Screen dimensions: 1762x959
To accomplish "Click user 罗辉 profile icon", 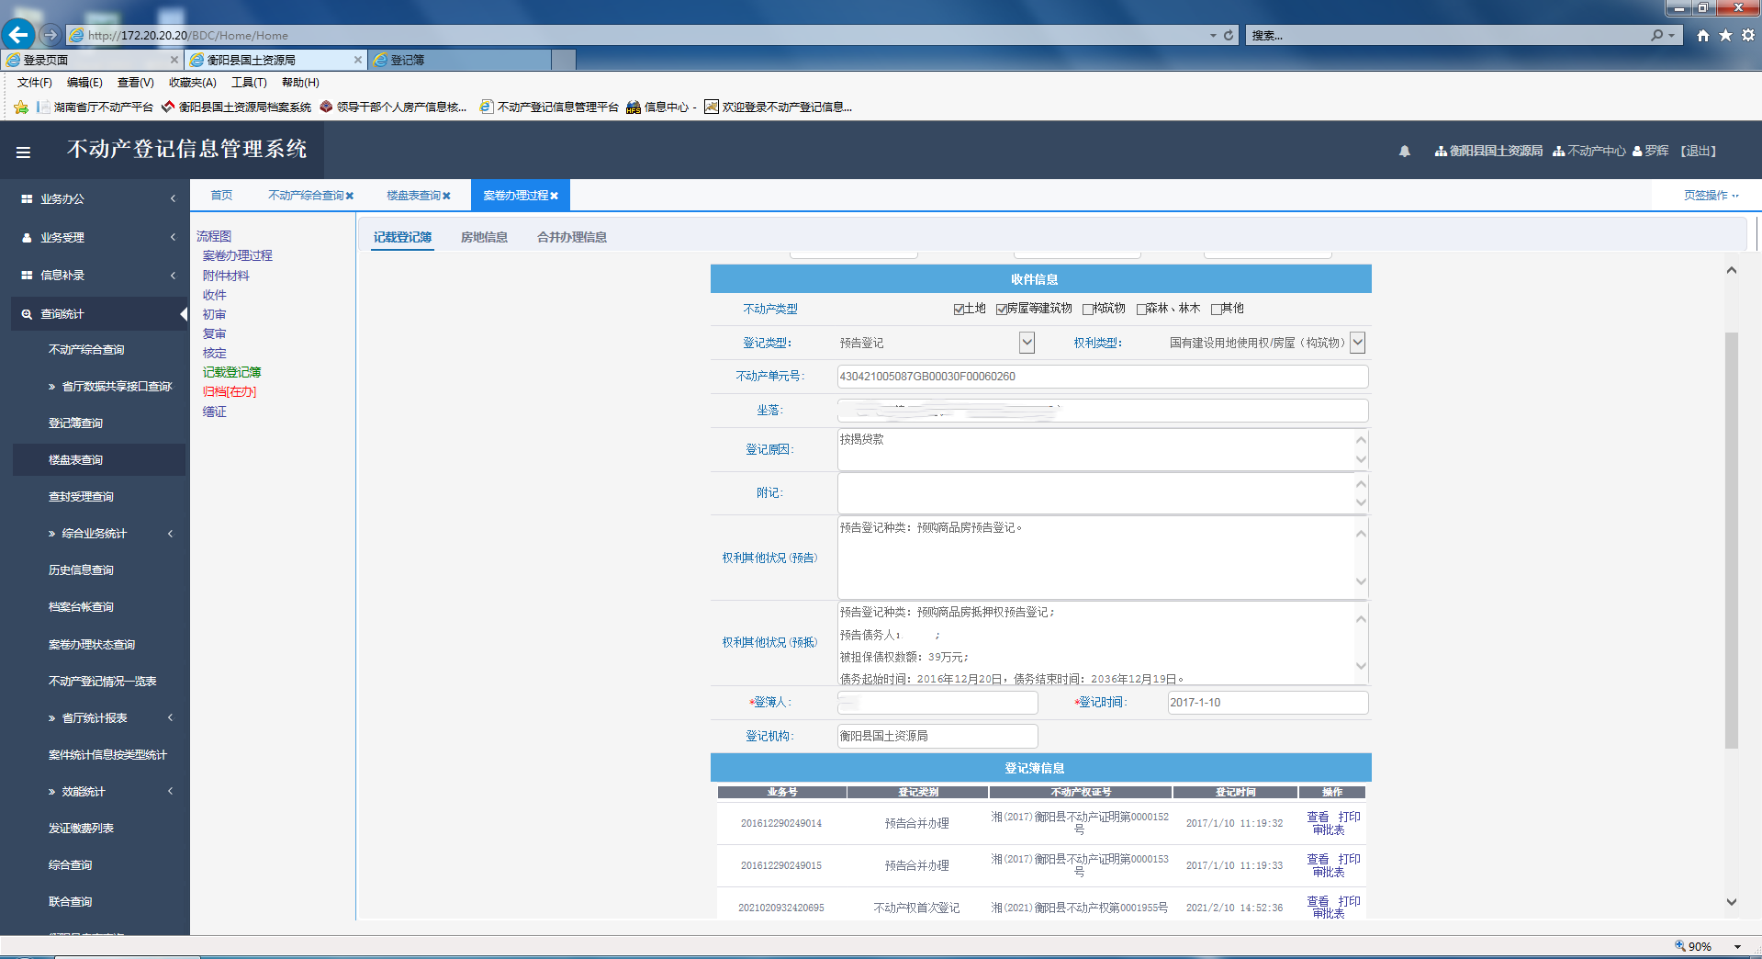I will (1637, 151).
